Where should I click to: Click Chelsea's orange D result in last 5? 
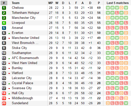(121, 8)
